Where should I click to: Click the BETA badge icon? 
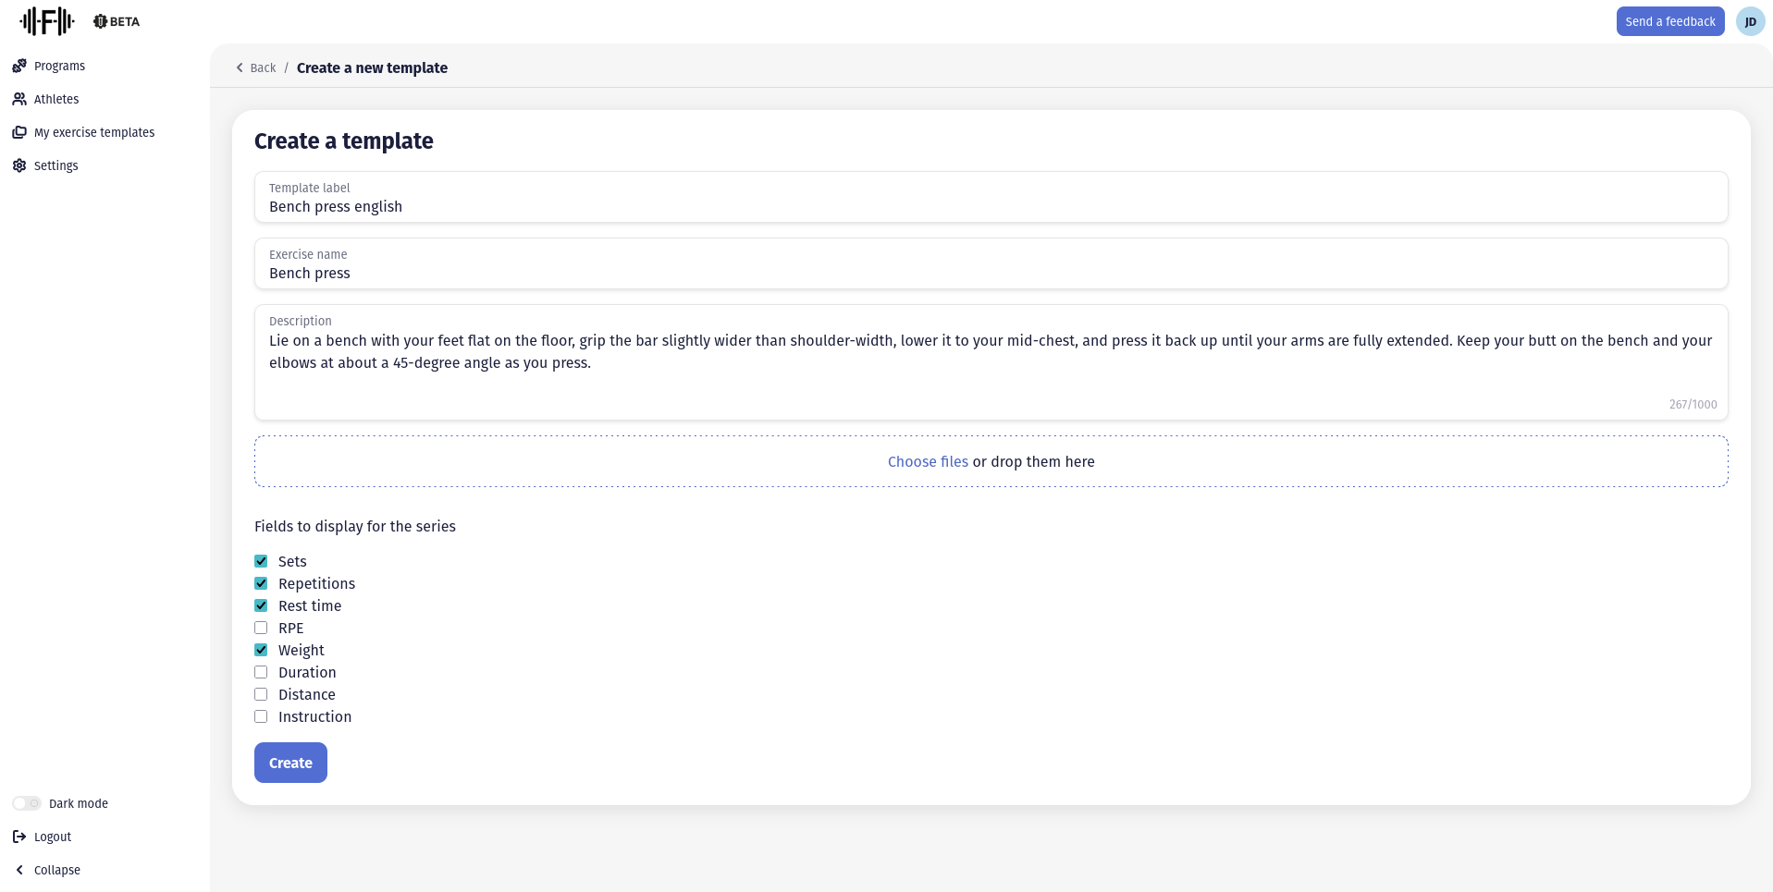pyautogui.click(x=101, y=21)
